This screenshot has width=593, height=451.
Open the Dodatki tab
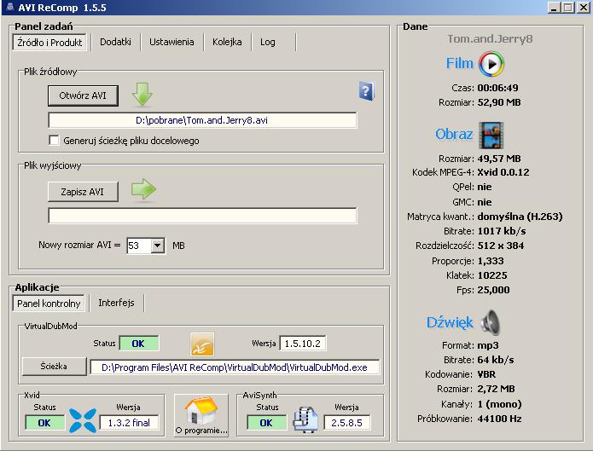[115, 42]
